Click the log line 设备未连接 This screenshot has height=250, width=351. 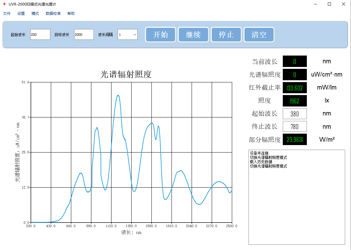[x=259, y=153]
